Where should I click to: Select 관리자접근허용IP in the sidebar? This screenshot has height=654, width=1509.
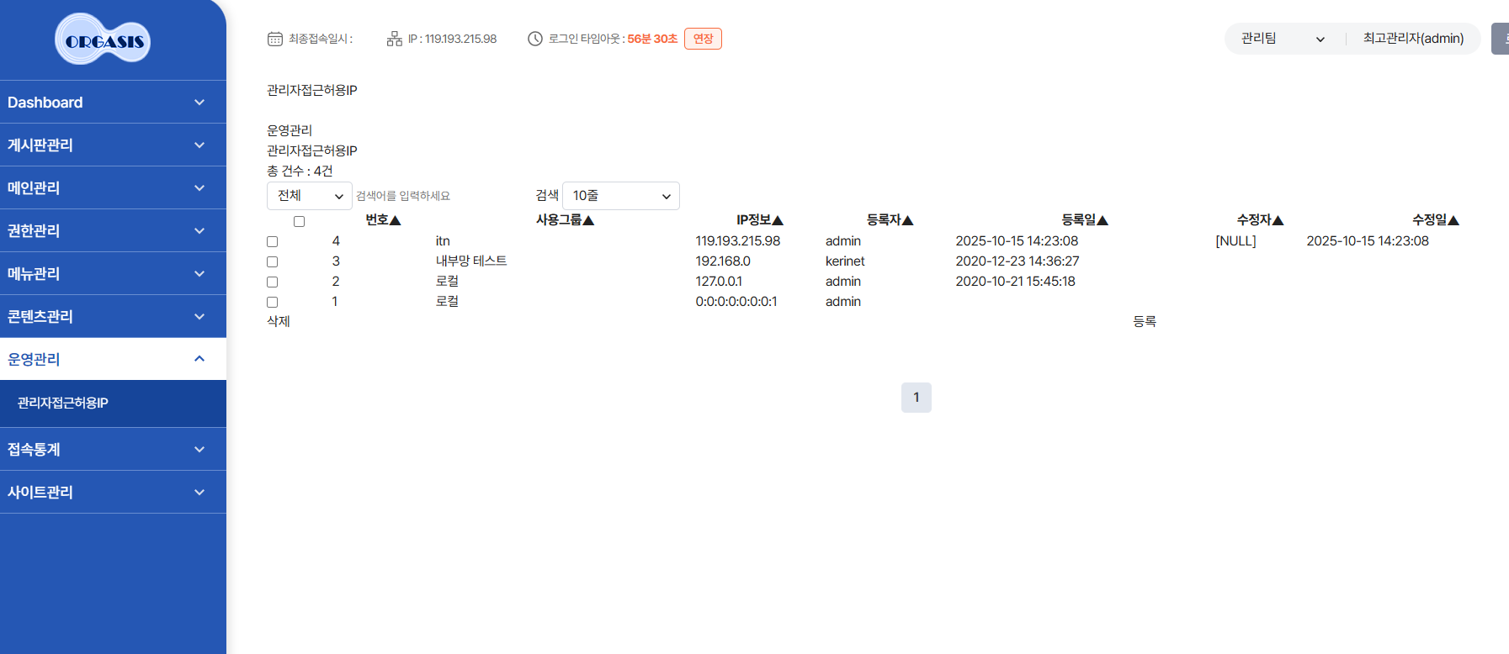(x=63, y=403)
